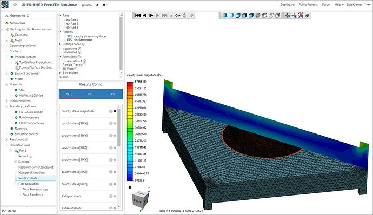Toggle square box for cauchy stress[SIXX]
Viewport: 373px width, 215px height.
point(115,123)
